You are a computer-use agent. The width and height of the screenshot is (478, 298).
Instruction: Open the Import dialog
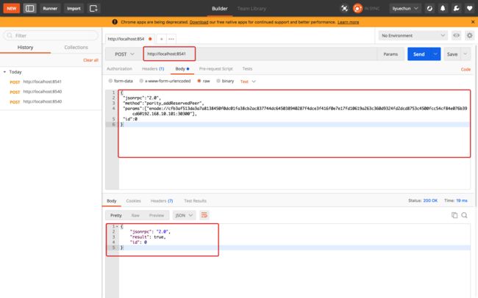[x=74, y=8]
